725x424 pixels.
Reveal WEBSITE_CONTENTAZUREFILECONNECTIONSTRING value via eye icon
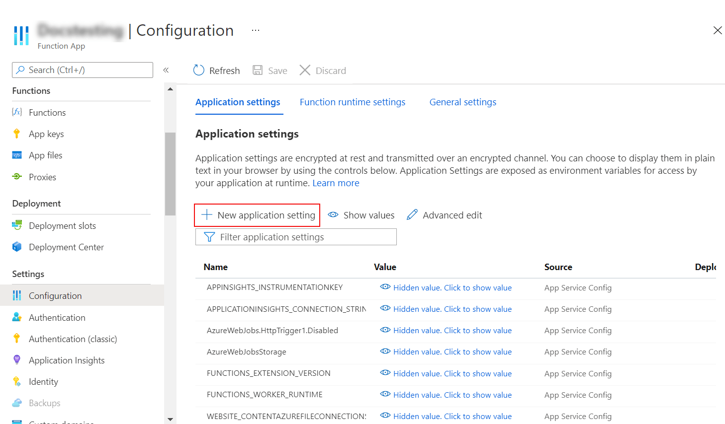click(x=385, y=416)
